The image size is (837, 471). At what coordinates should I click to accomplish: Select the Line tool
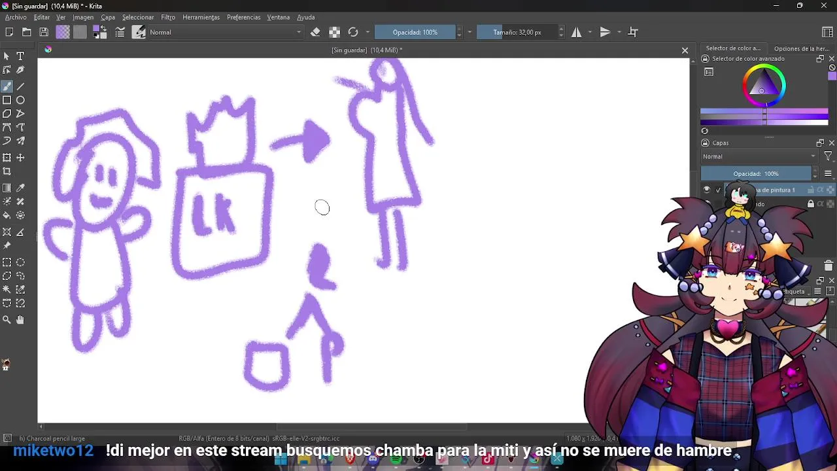point(20,86)
